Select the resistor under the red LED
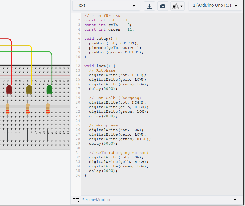 point(7,108)
